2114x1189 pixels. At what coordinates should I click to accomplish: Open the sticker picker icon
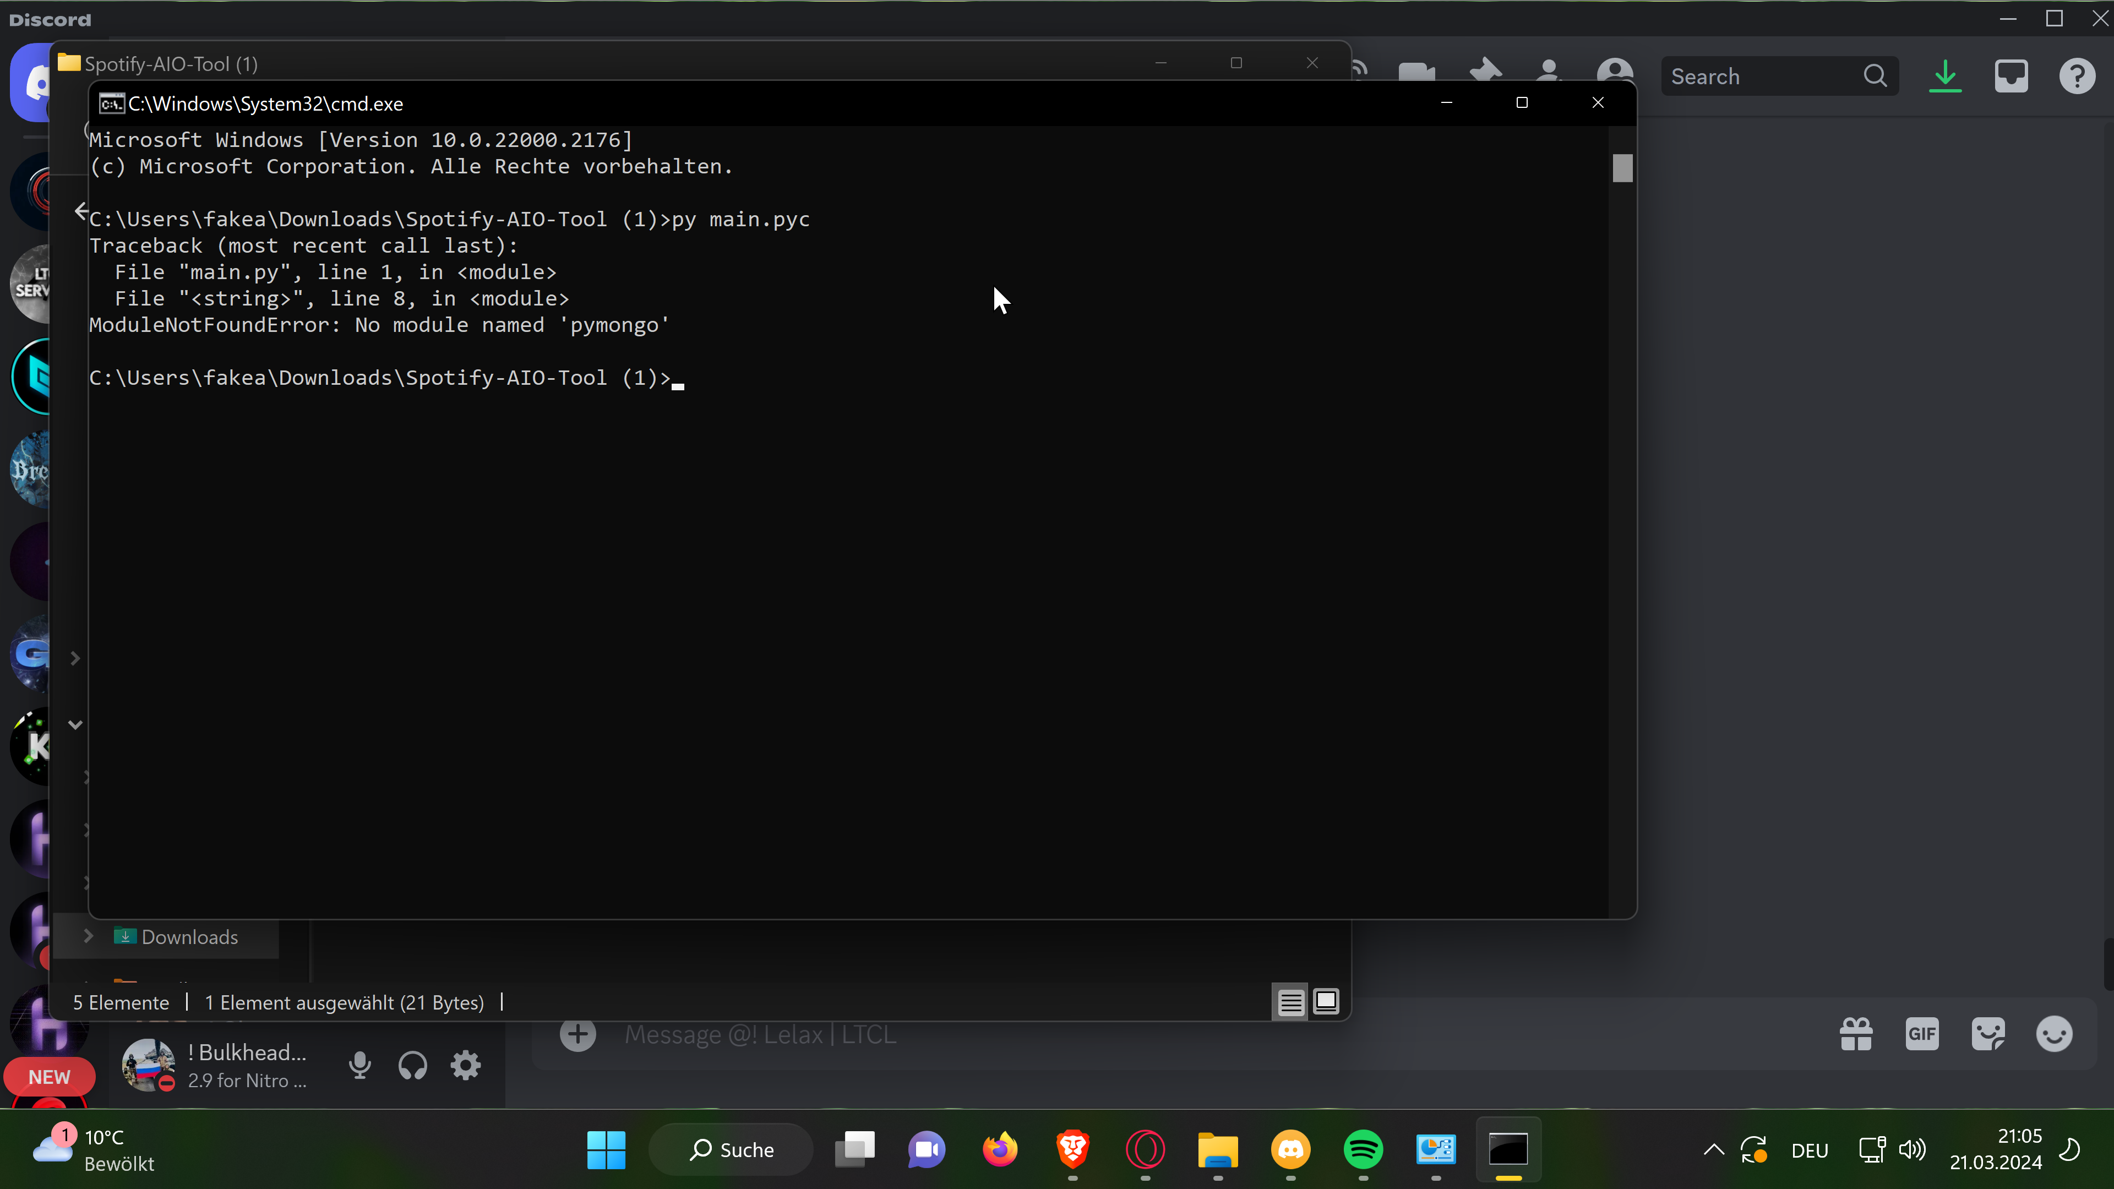tap(1988, 1034)
